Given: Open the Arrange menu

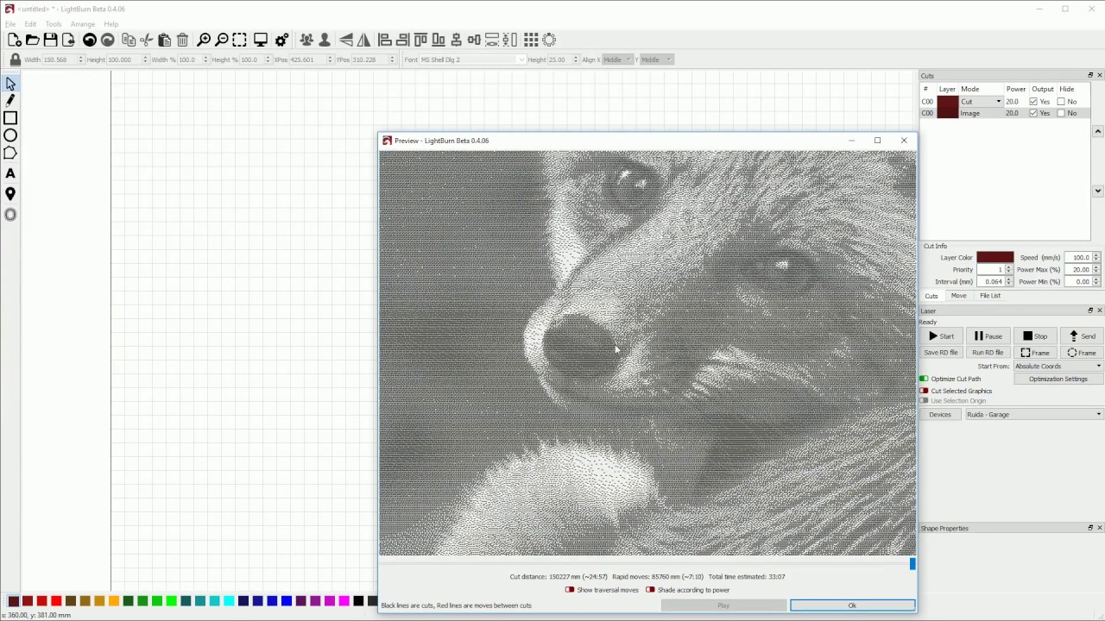Looking at the screenshot, I should click(83, 24).
